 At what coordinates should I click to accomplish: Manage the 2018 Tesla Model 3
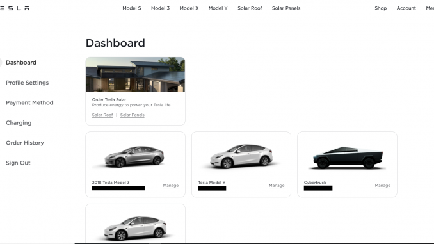tap(171, 186)
